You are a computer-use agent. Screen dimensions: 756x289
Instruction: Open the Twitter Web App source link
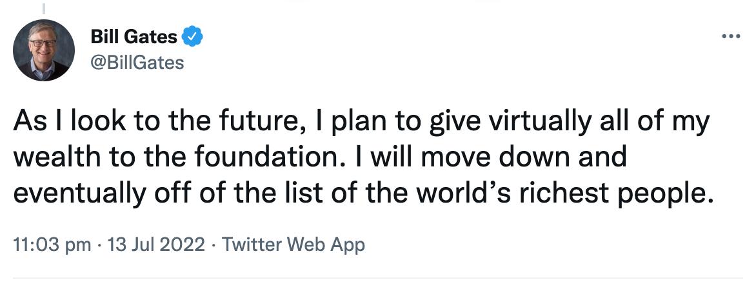point(293,245)
